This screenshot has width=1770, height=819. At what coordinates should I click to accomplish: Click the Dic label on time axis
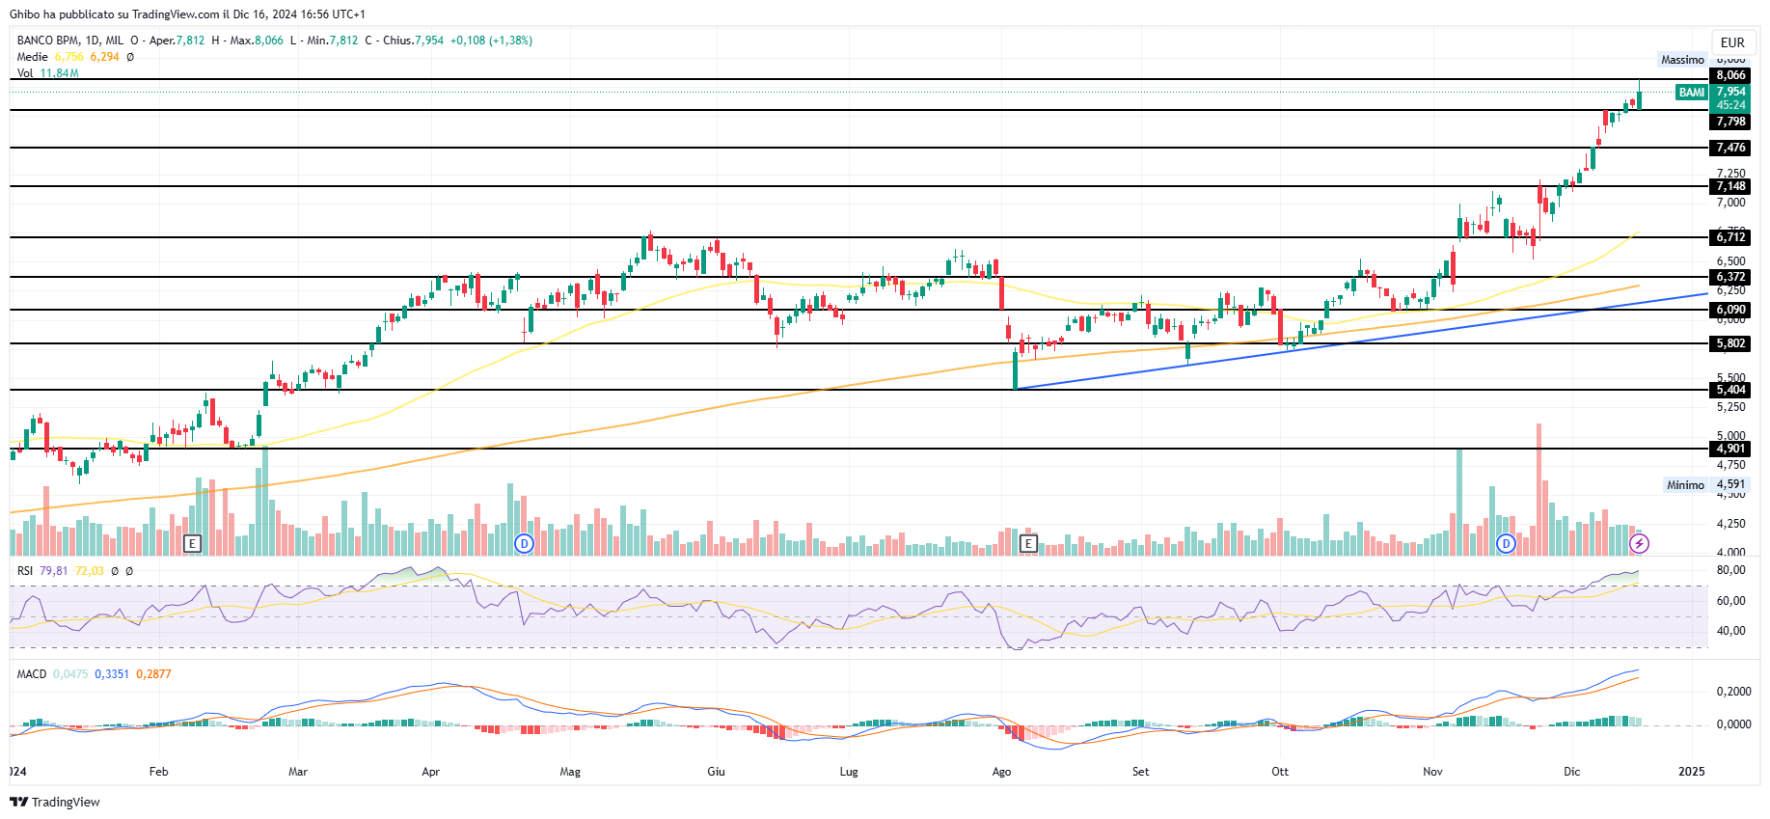pos(1572,772)
